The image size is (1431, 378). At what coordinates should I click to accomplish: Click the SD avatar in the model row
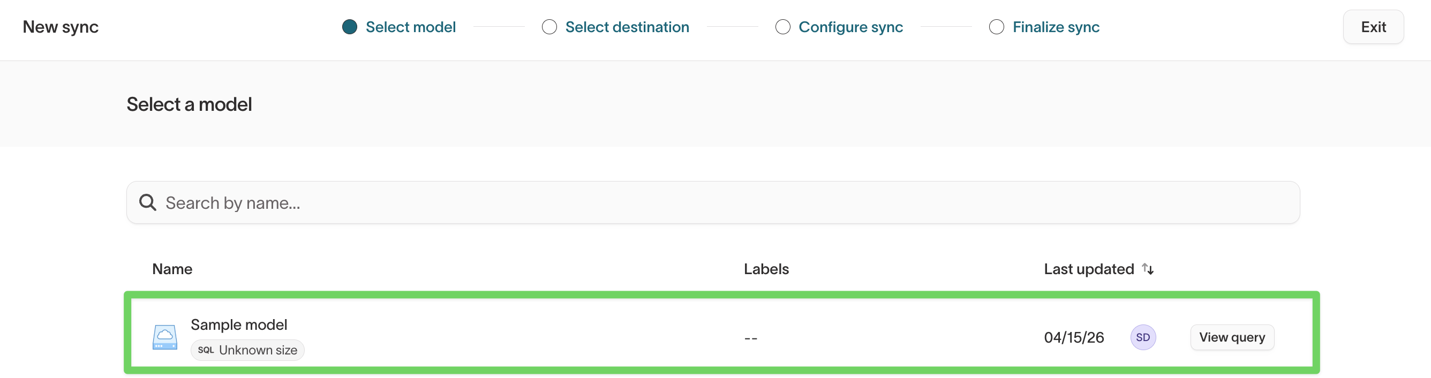(1144, 337)
